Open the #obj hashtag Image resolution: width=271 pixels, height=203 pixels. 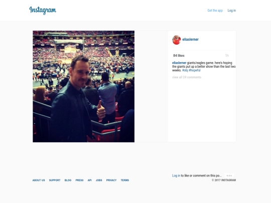pyautogui.click(x=185, y=70)
